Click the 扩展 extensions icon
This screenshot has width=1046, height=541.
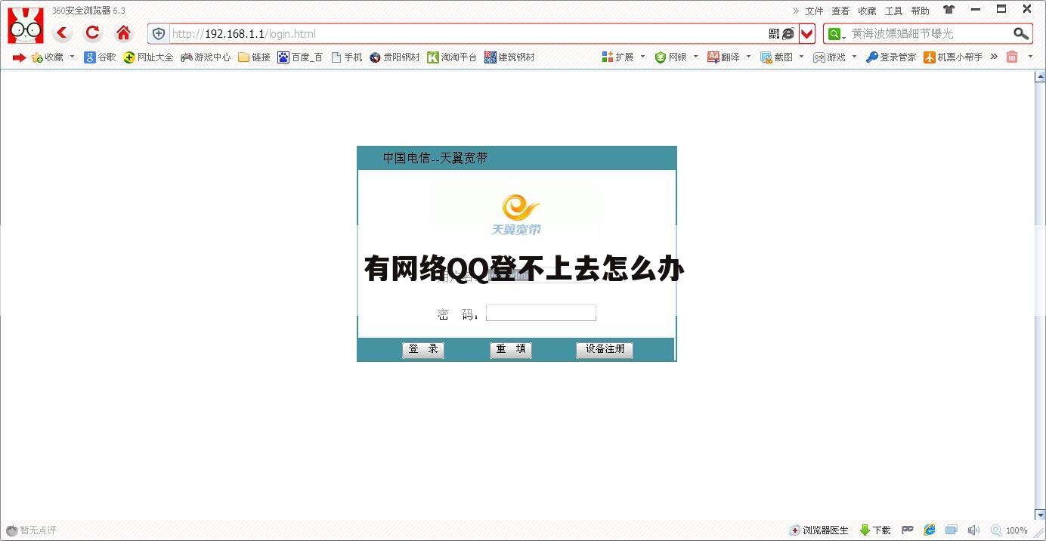617,57
